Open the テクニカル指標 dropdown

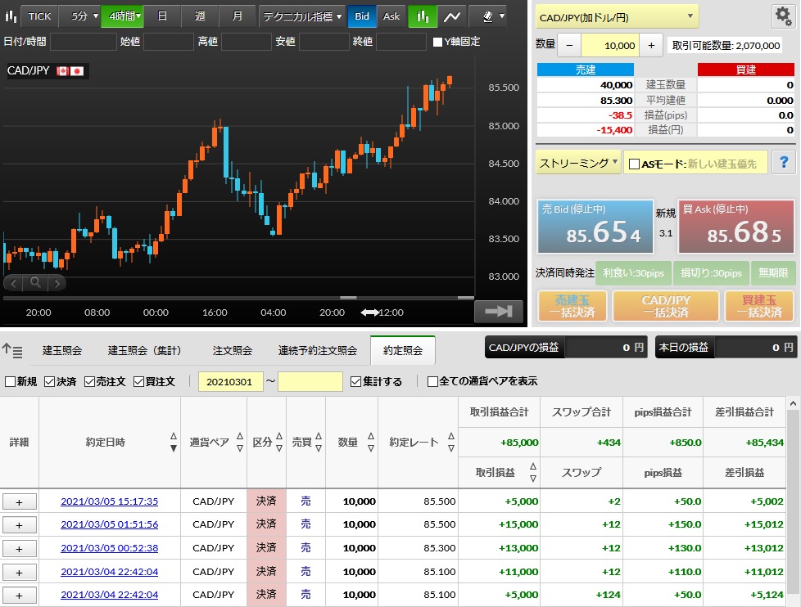click(x=302, y=16)
